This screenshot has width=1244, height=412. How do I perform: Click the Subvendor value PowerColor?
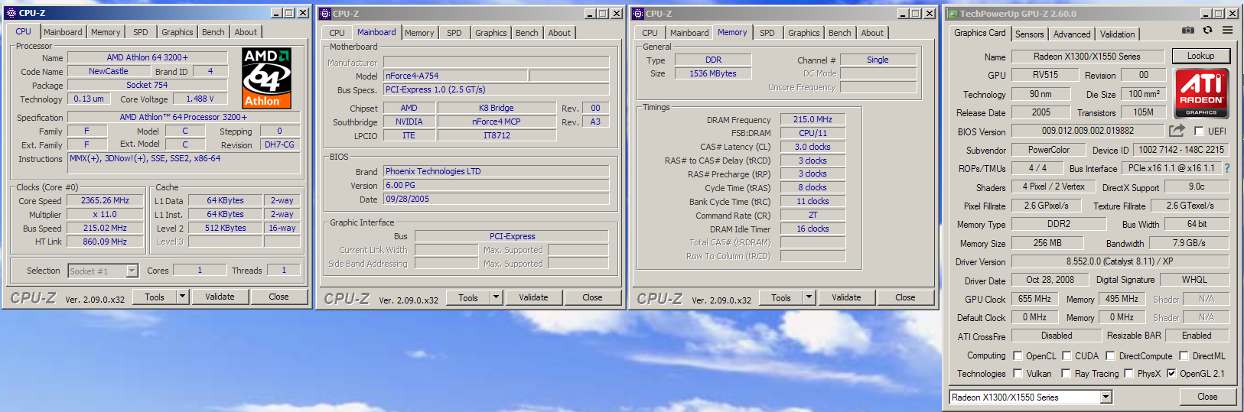[x=1049, y=150]
